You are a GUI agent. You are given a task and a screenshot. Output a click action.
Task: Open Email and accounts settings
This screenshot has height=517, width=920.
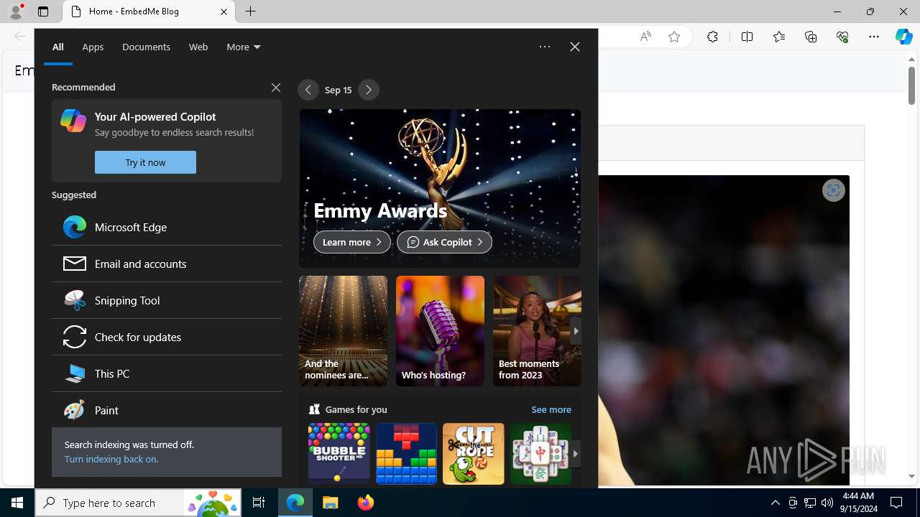click(x=167, y=264)
